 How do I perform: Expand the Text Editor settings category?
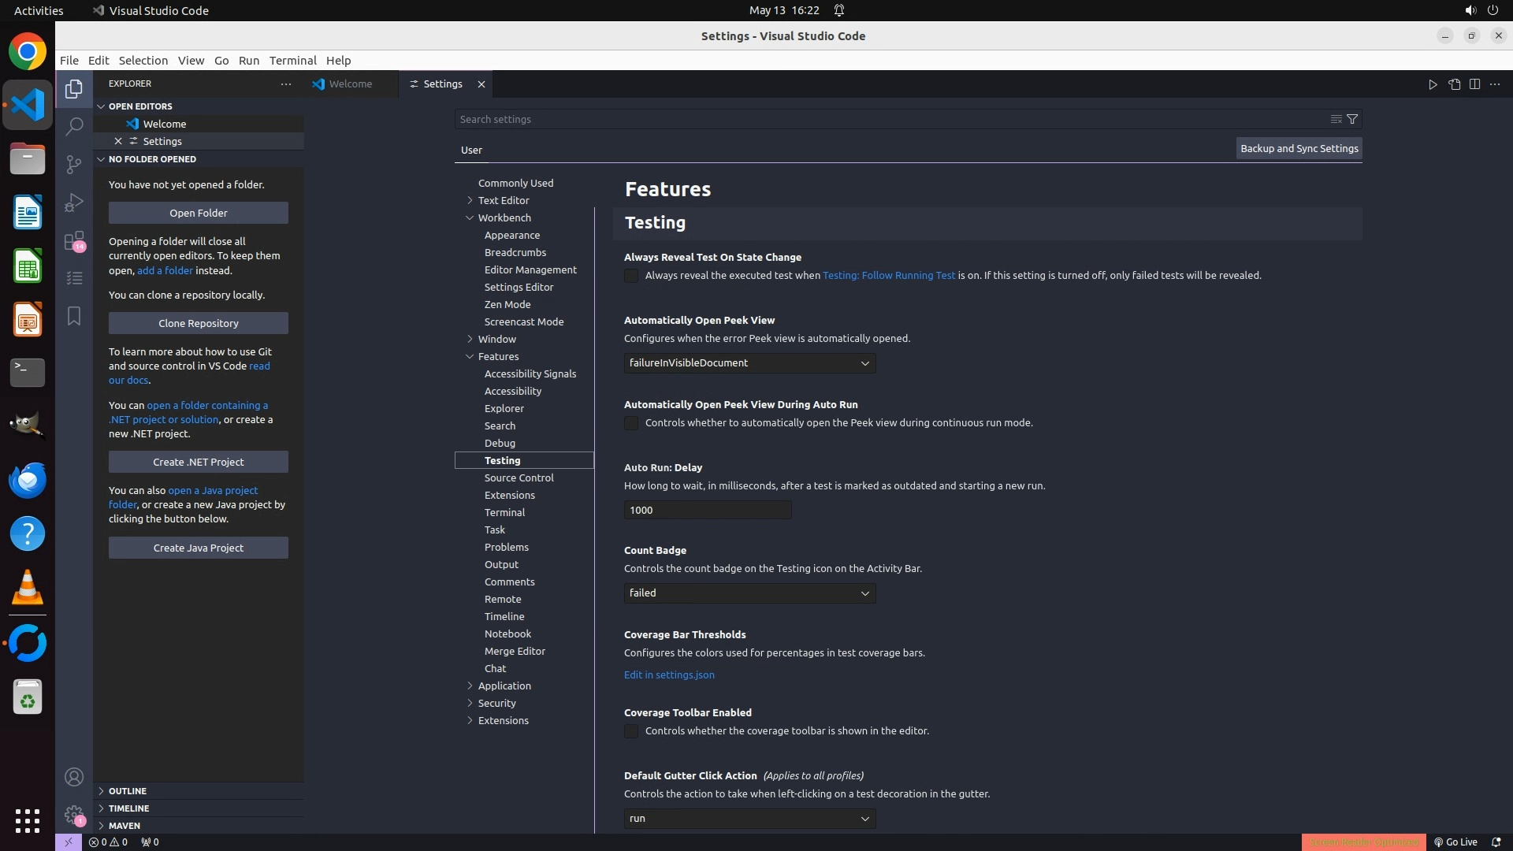[x=503, y=200]
